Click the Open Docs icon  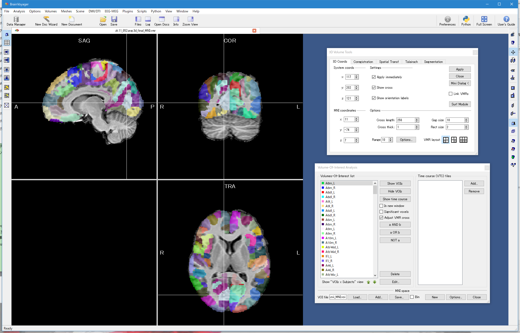[x=162, y=21]
